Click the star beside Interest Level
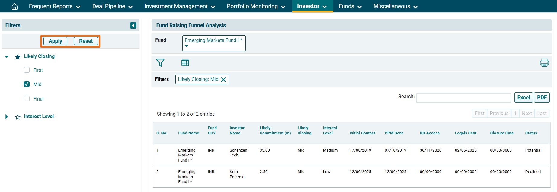Viewport: 557px width, 192px height. click(18, 117)
